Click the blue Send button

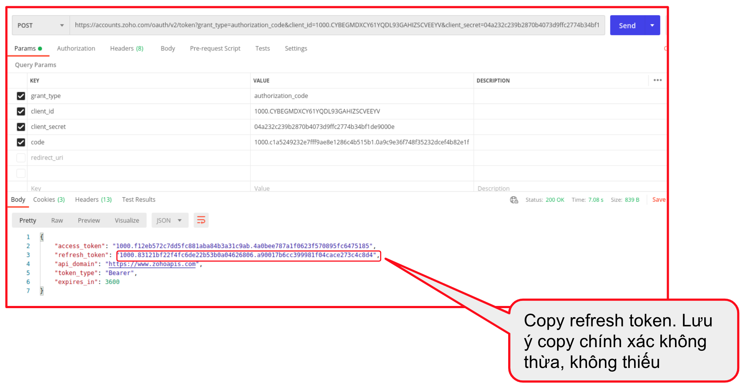pyautogui.click(x=627, y=26)
